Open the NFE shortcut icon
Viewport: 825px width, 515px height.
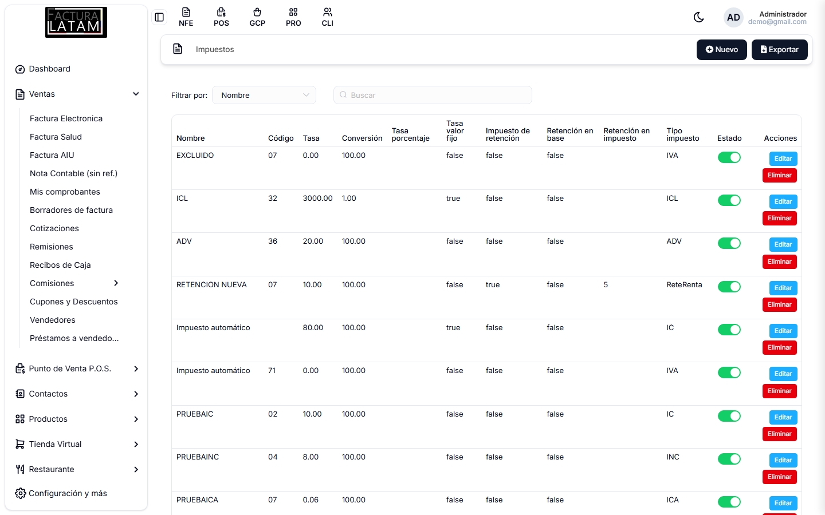[186, 17]
